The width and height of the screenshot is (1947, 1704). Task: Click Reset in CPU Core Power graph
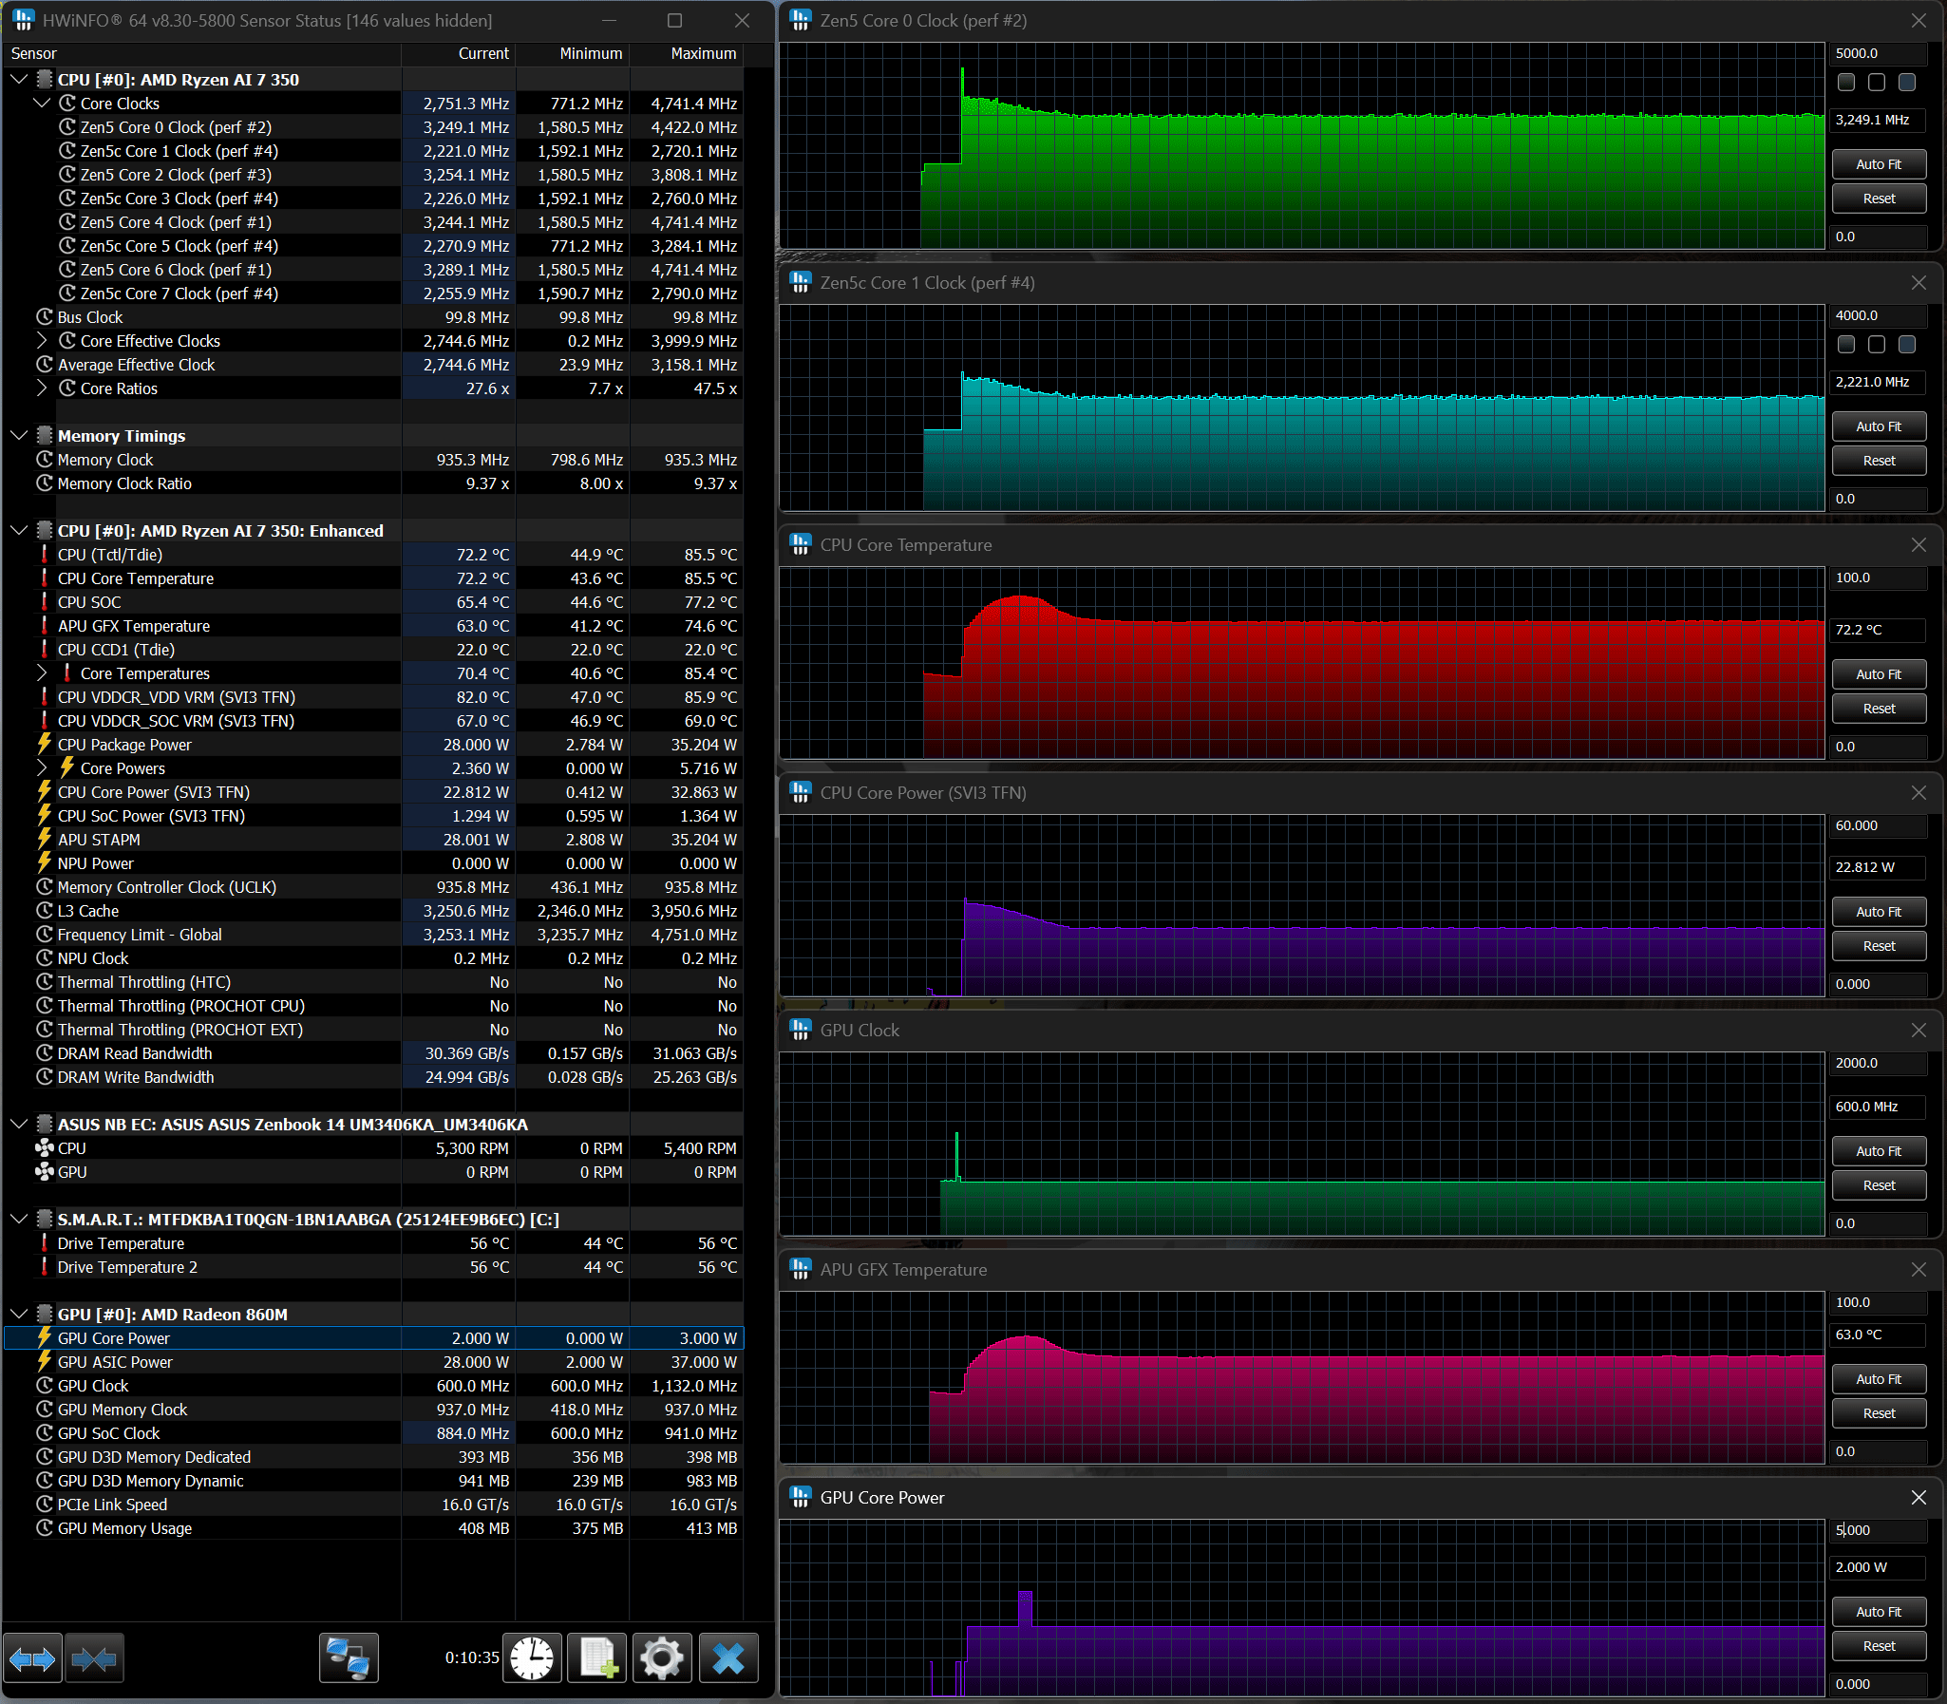pos(1879,946)
